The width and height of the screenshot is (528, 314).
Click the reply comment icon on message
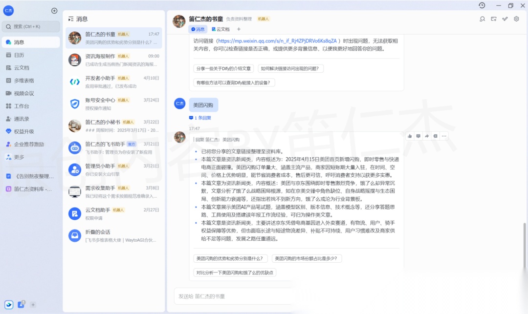[x=418, y=136]
